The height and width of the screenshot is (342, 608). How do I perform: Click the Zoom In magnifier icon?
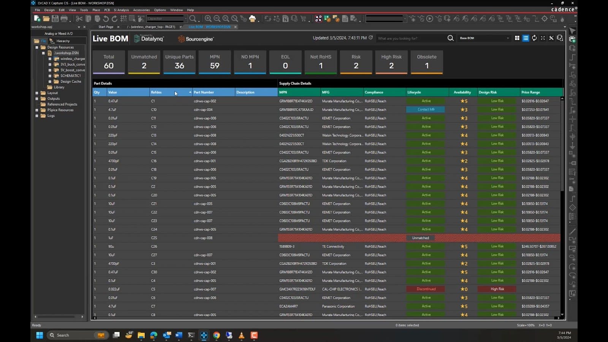(x=208, y=18)
